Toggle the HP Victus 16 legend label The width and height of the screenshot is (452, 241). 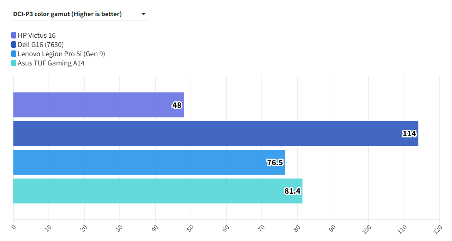pyautogui.click(x=37, y=35)
